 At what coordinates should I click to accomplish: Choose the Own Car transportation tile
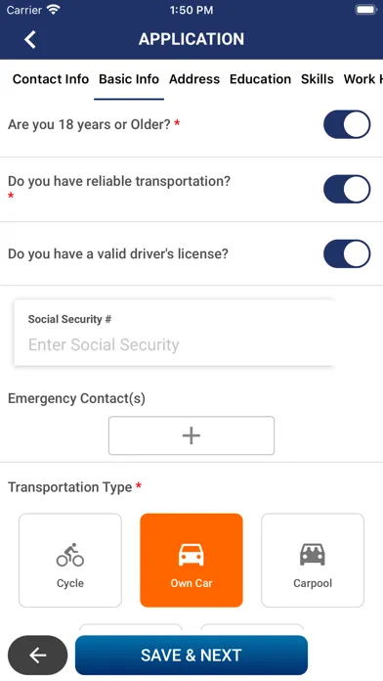tap(191, 561)
